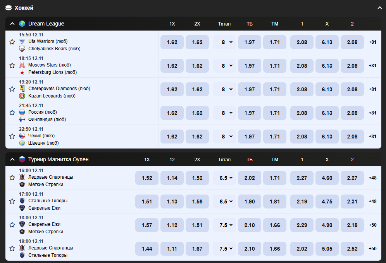Click the Kazan Leopards team logo
386x263 pixels.
pyautogui.click(x=22, y=96)
